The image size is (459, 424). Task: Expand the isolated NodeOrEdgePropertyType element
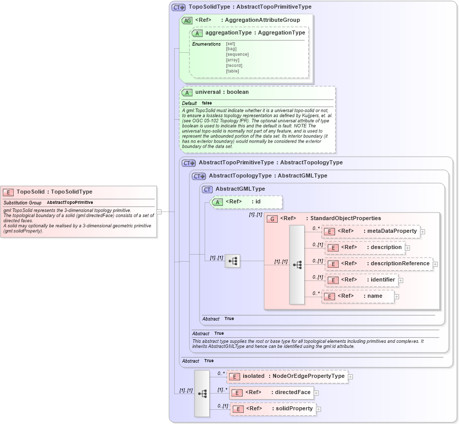coord(350,377)
